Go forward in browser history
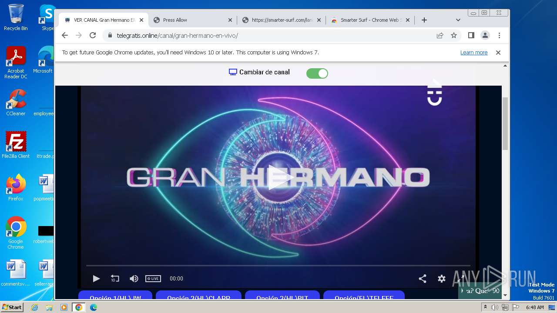Viewport: 557px width, 313px height. pyautogui.click(x=79, y=36)
